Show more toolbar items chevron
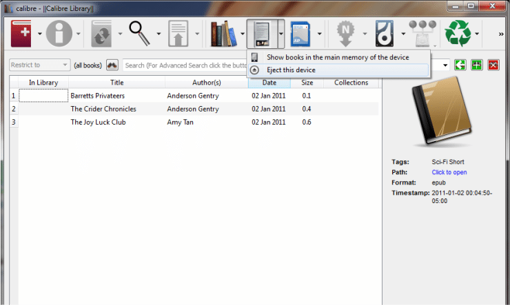 pos(501,34)
